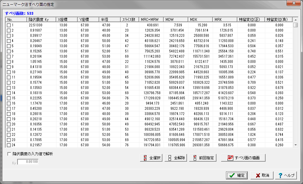Check slip surface No. 22 checkbox
The width and height of the screenshot is (303, 184).
coord(9,135)
